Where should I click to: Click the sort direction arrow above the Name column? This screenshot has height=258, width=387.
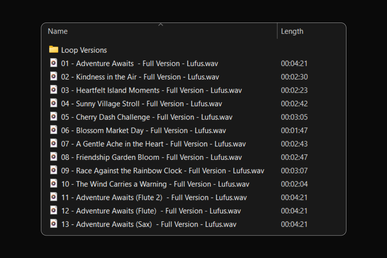click(161, 25)
